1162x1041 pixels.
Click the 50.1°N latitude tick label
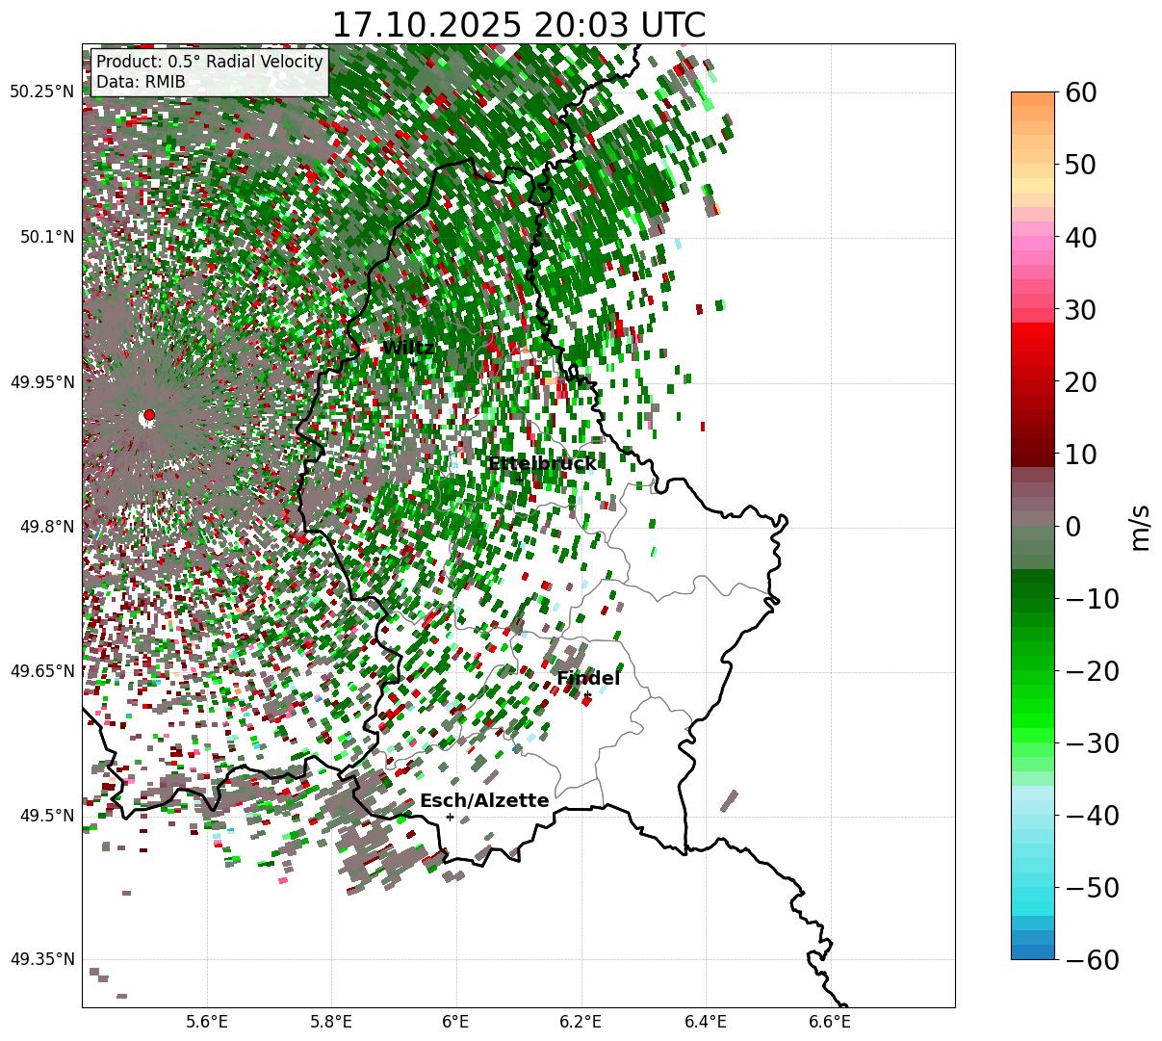click(46, 237)
